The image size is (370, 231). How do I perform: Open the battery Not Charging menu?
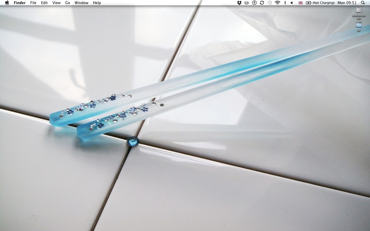click(320, 3)
